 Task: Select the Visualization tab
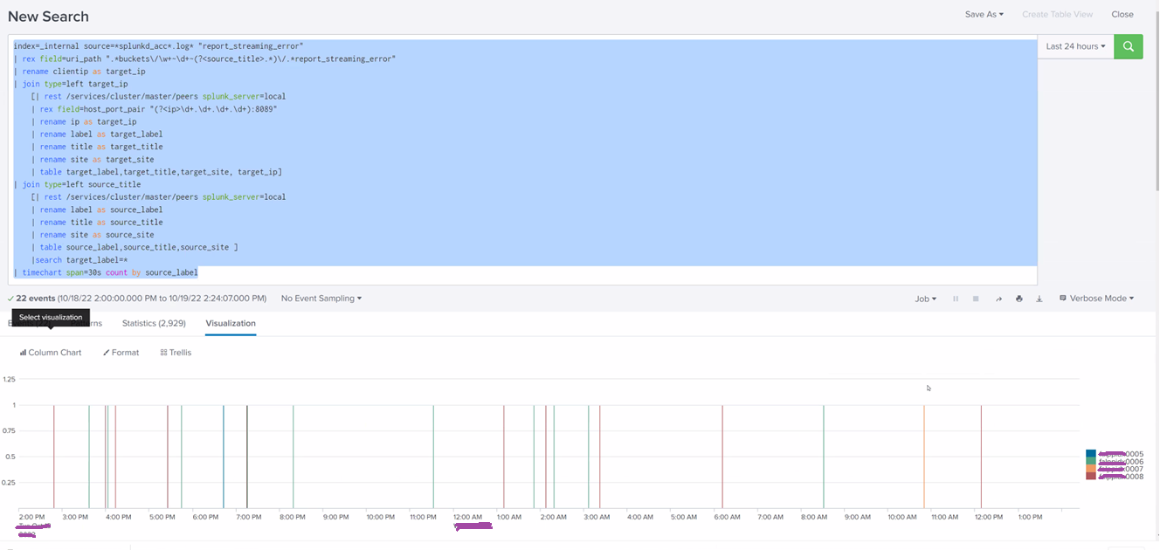(x=231, y=323)
